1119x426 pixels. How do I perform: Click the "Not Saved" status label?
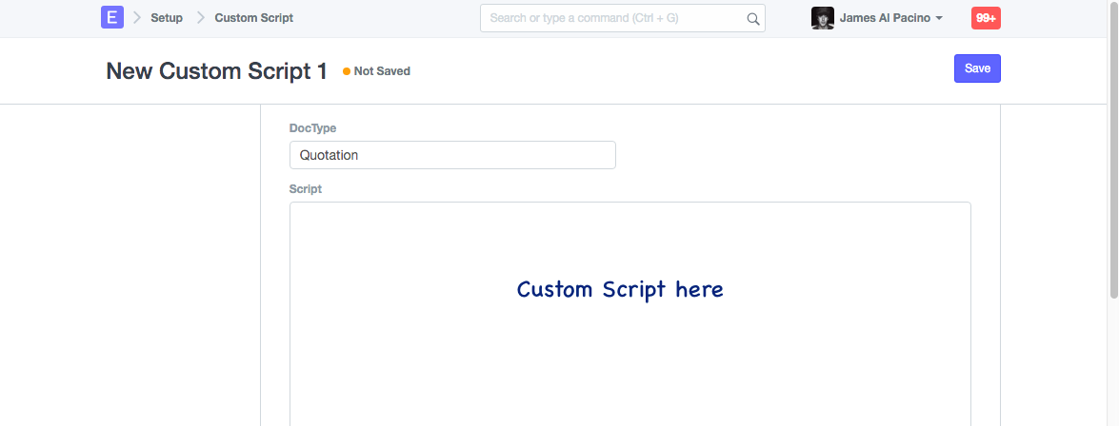(x=382, y=71)
